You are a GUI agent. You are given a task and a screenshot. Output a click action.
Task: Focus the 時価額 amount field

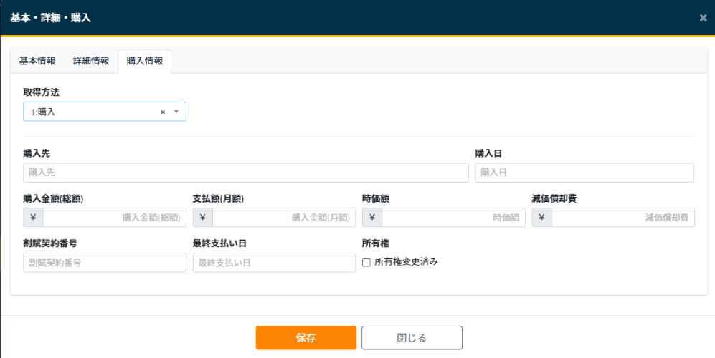coord(453,218)
